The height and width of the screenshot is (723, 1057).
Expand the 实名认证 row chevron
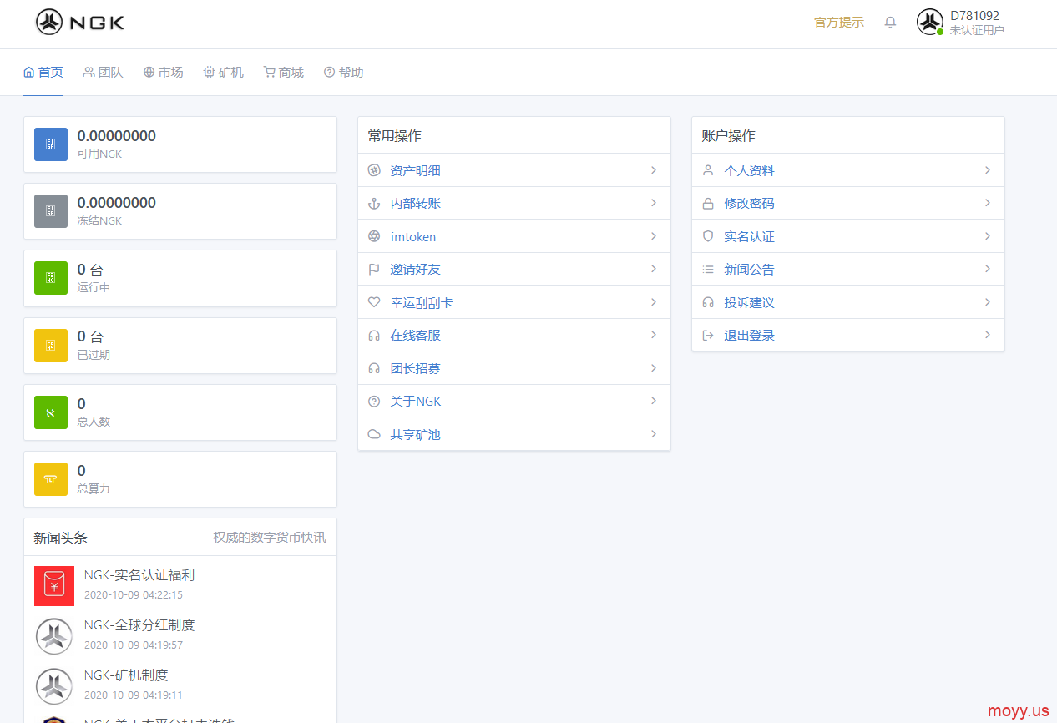tap(988, 236)
